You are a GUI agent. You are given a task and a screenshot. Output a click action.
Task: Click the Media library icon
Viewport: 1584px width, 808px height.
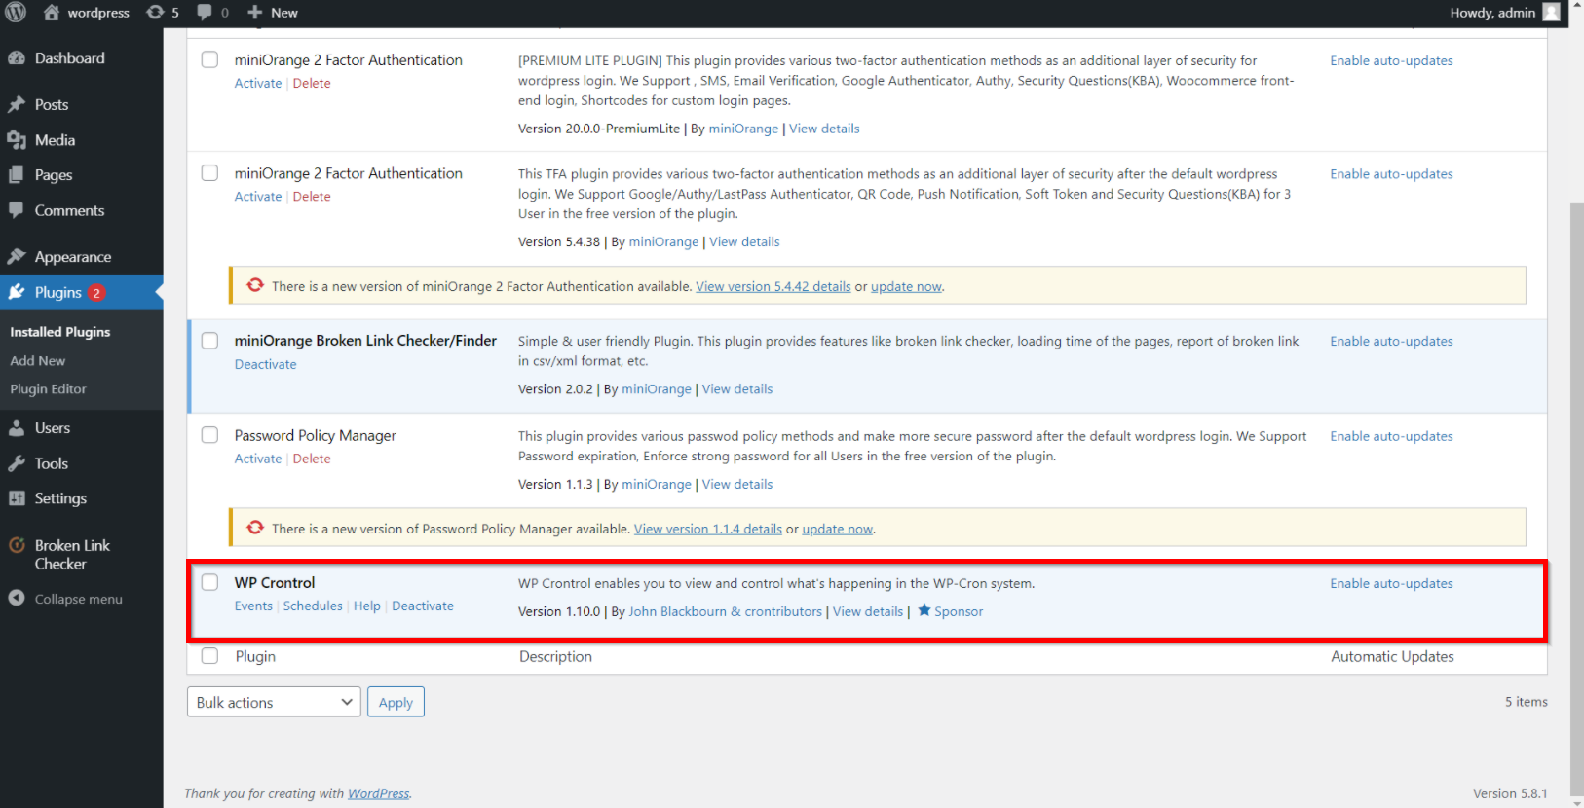pos(17,140)
